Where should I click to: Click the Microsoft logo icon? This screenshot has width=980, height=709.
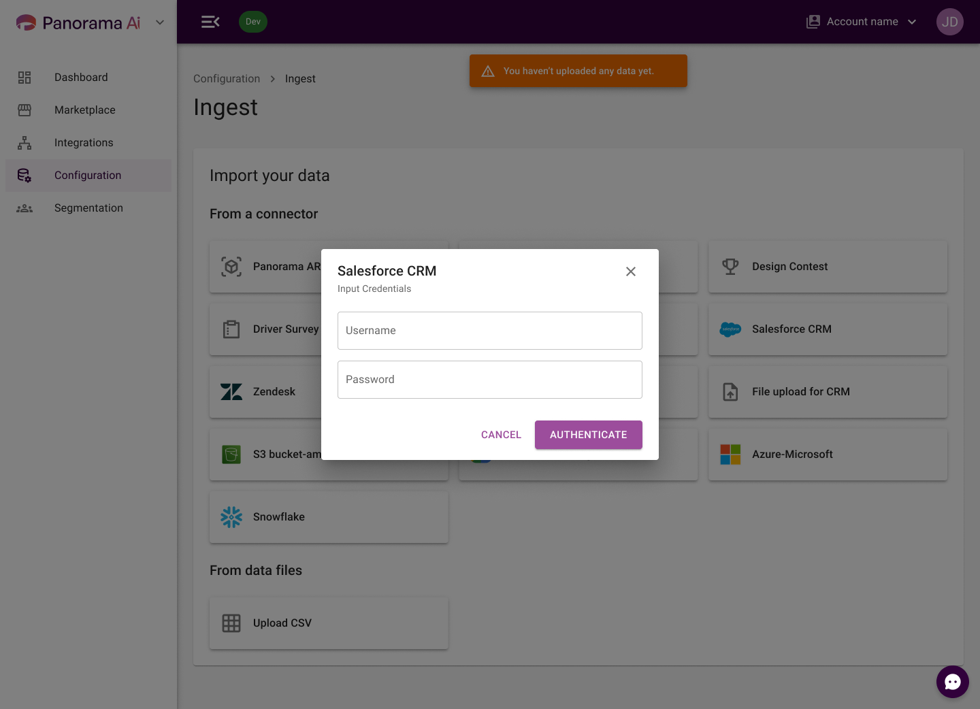[x=730, y=455]
